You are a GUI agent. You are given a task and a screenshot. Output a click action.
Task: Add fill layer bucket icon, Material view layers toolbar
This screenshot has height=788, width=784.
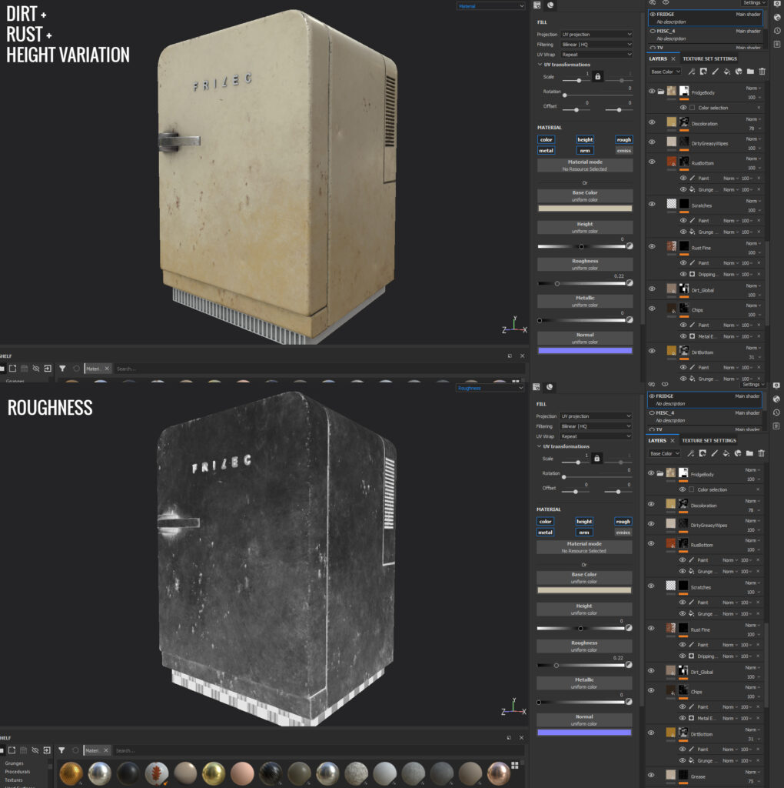point(727,72)
